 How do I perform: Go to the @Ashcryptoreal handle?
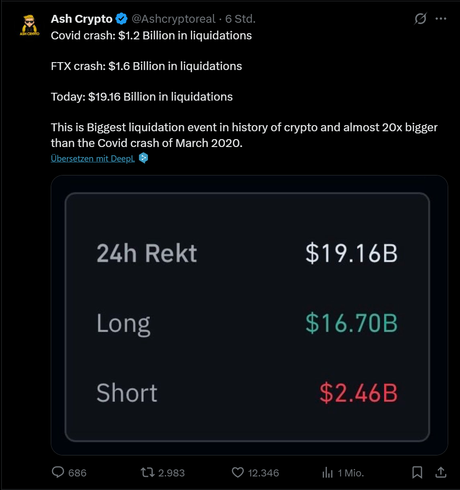coord(174,19)
